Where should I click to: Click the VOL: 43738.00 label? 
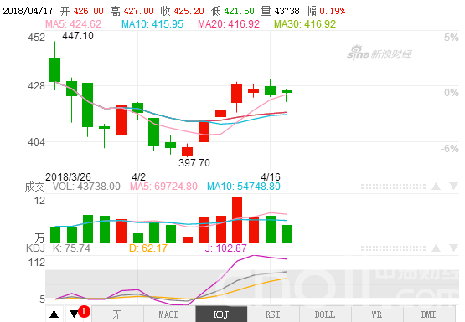point(86,187)
